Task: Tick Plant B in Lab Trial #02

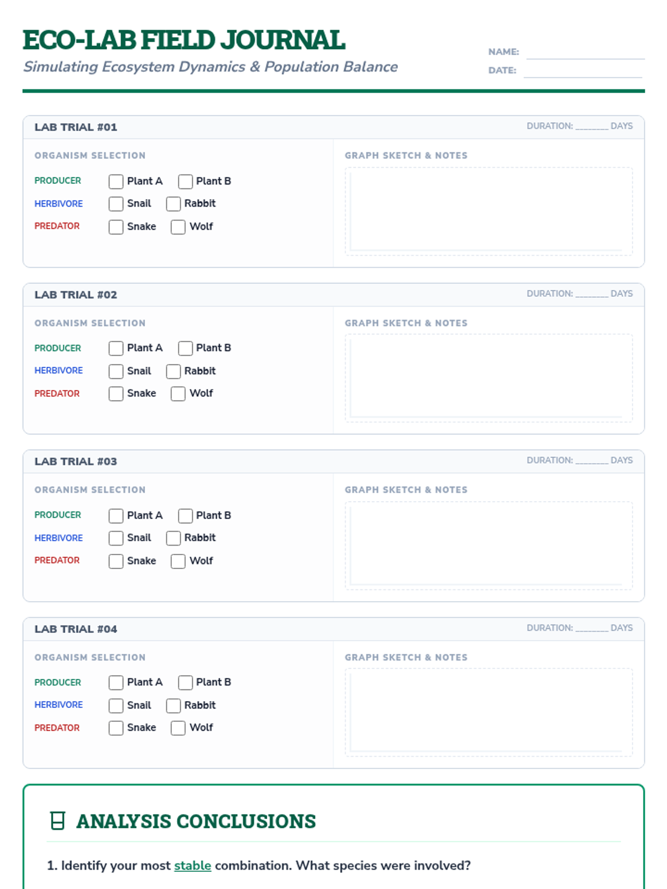Action: tap(185, 348)
